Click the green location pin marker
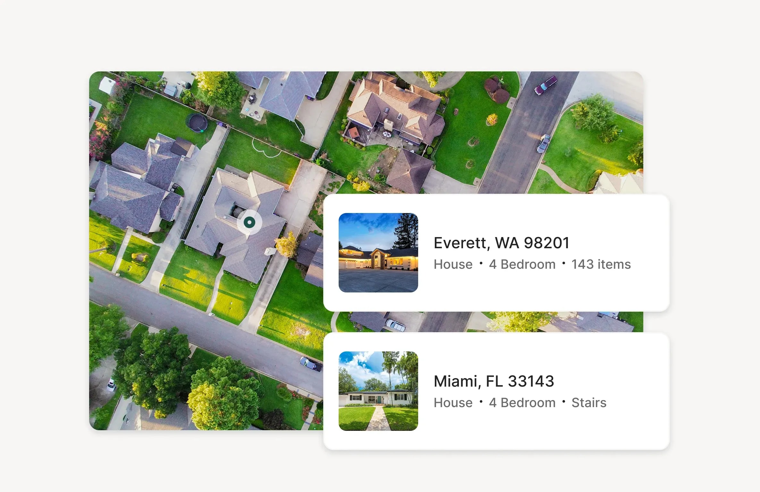This screenshot has width=760, height=492. coord(249,222)
